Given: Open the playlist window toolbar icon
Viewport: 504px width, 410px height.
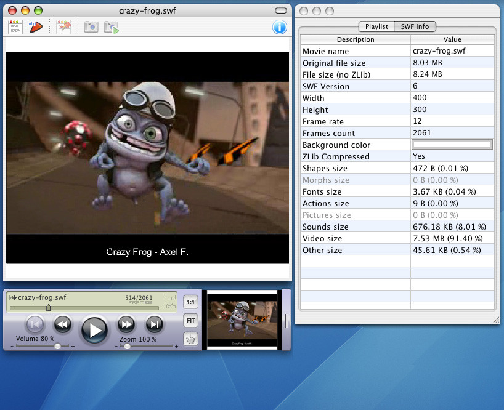Looking at the screenshot, I should (x=15, y=27).
